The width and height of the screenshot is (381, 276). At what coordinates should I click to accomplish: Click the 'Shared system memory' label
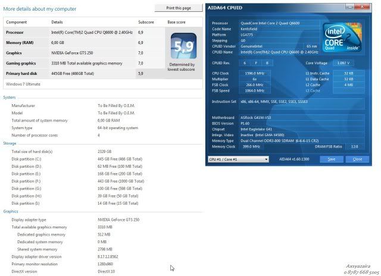click(37, 249)
